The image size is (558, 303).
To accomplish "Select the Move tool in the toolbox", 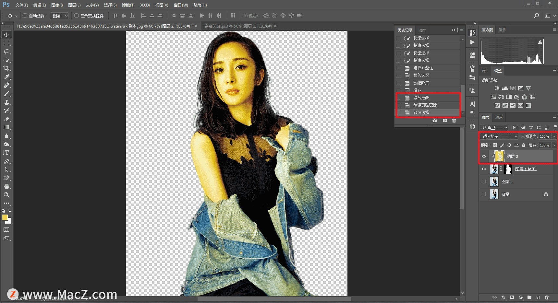I will point(6,35).
